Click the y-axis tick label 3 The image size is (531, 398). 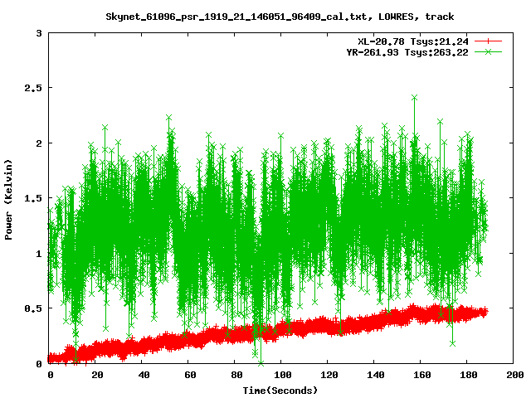(39, 33)
